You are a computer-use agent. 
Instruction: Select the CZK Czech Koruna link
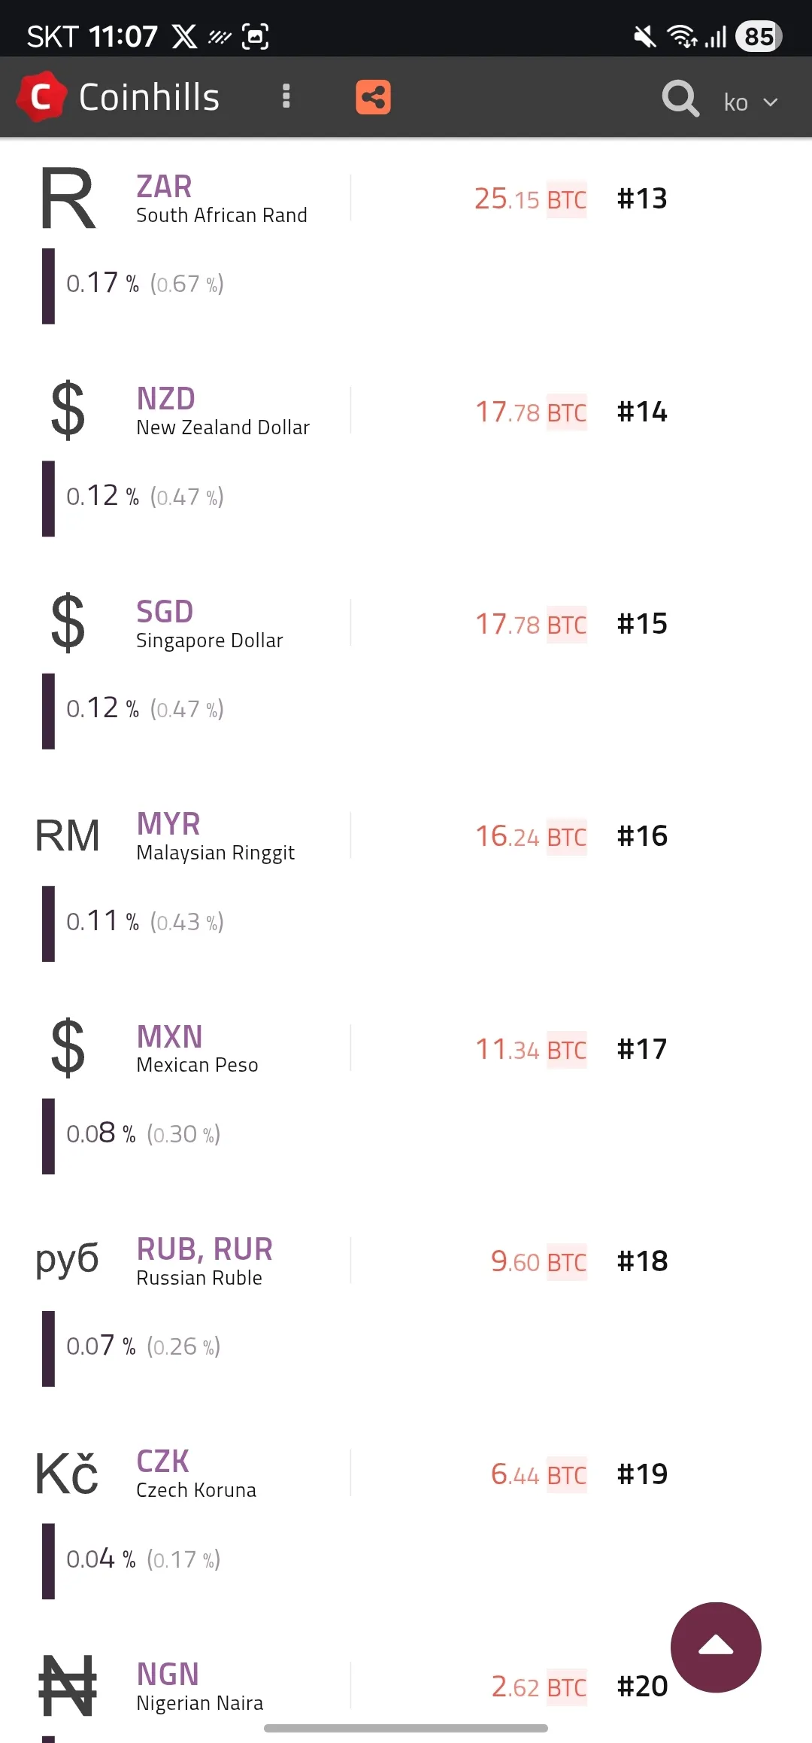(162, 1462)
